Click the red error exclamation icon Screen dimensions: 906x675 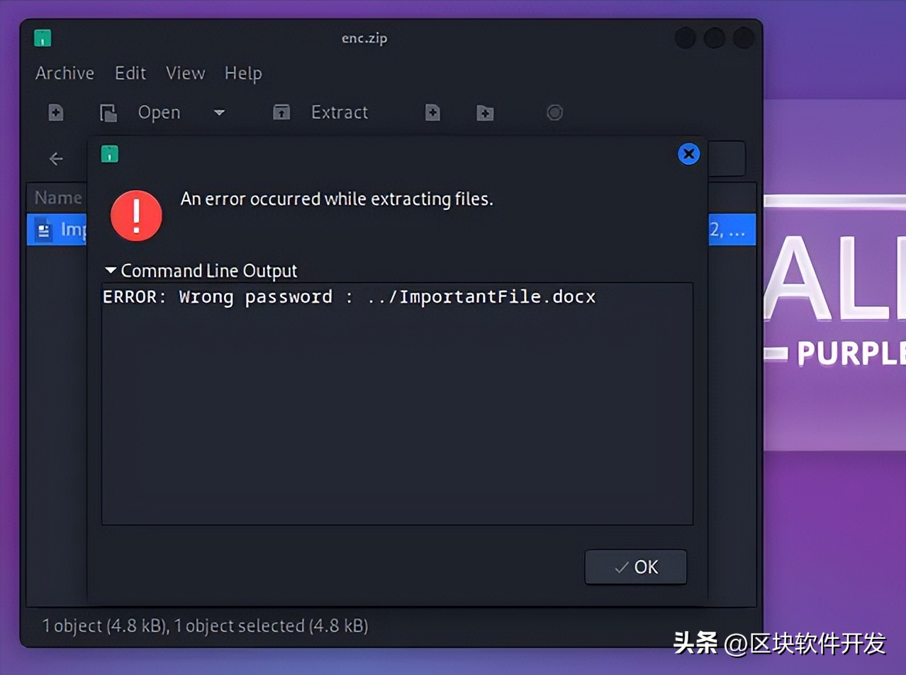(x=136, y=216)
